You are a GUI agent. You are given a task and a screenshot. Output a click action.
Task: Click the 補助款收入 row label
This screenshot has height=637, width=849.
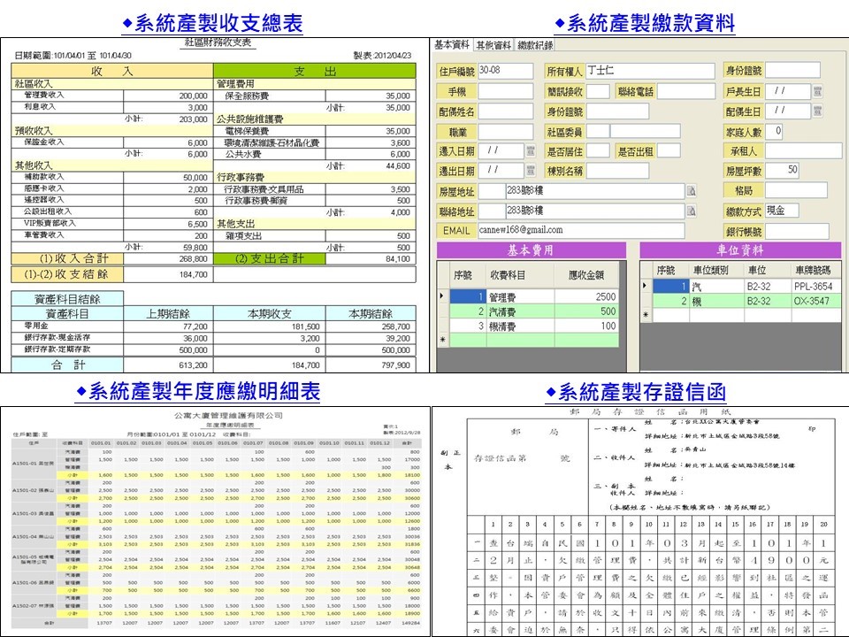click(x=44, y=177)
